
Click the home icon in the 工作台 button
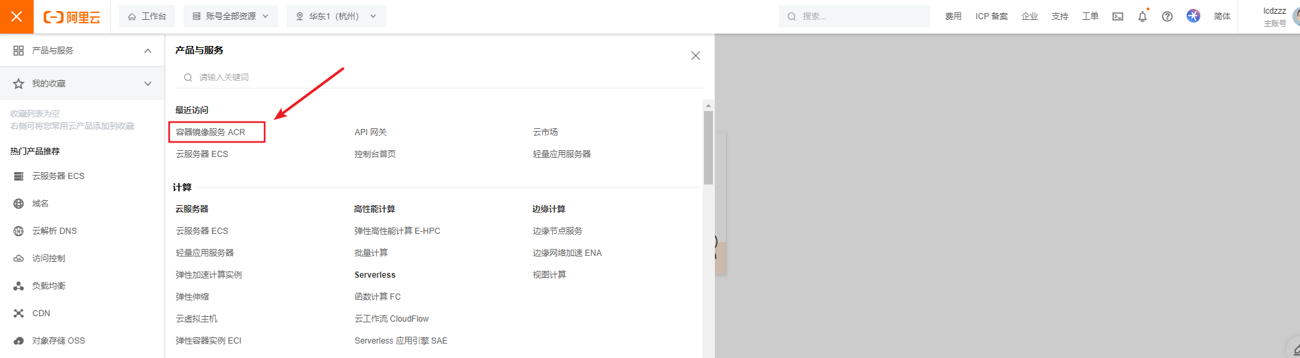click(x=132, y=16)
